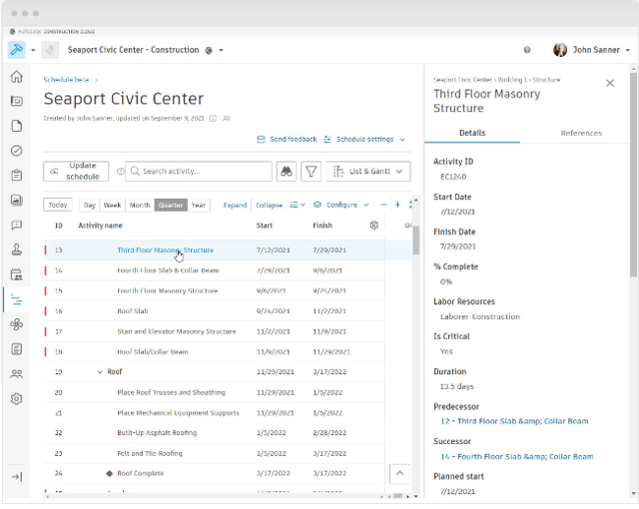Select Fourth Floor Masonry Structure row
The height and width of the screenshot is (509, 639).
[x=214, y=291]
